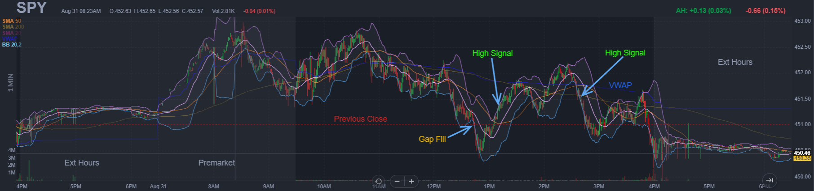Viewport: 814px width, 191px height.
Task: Click the right Ext Hours session label
Action: tap(735, 62)
